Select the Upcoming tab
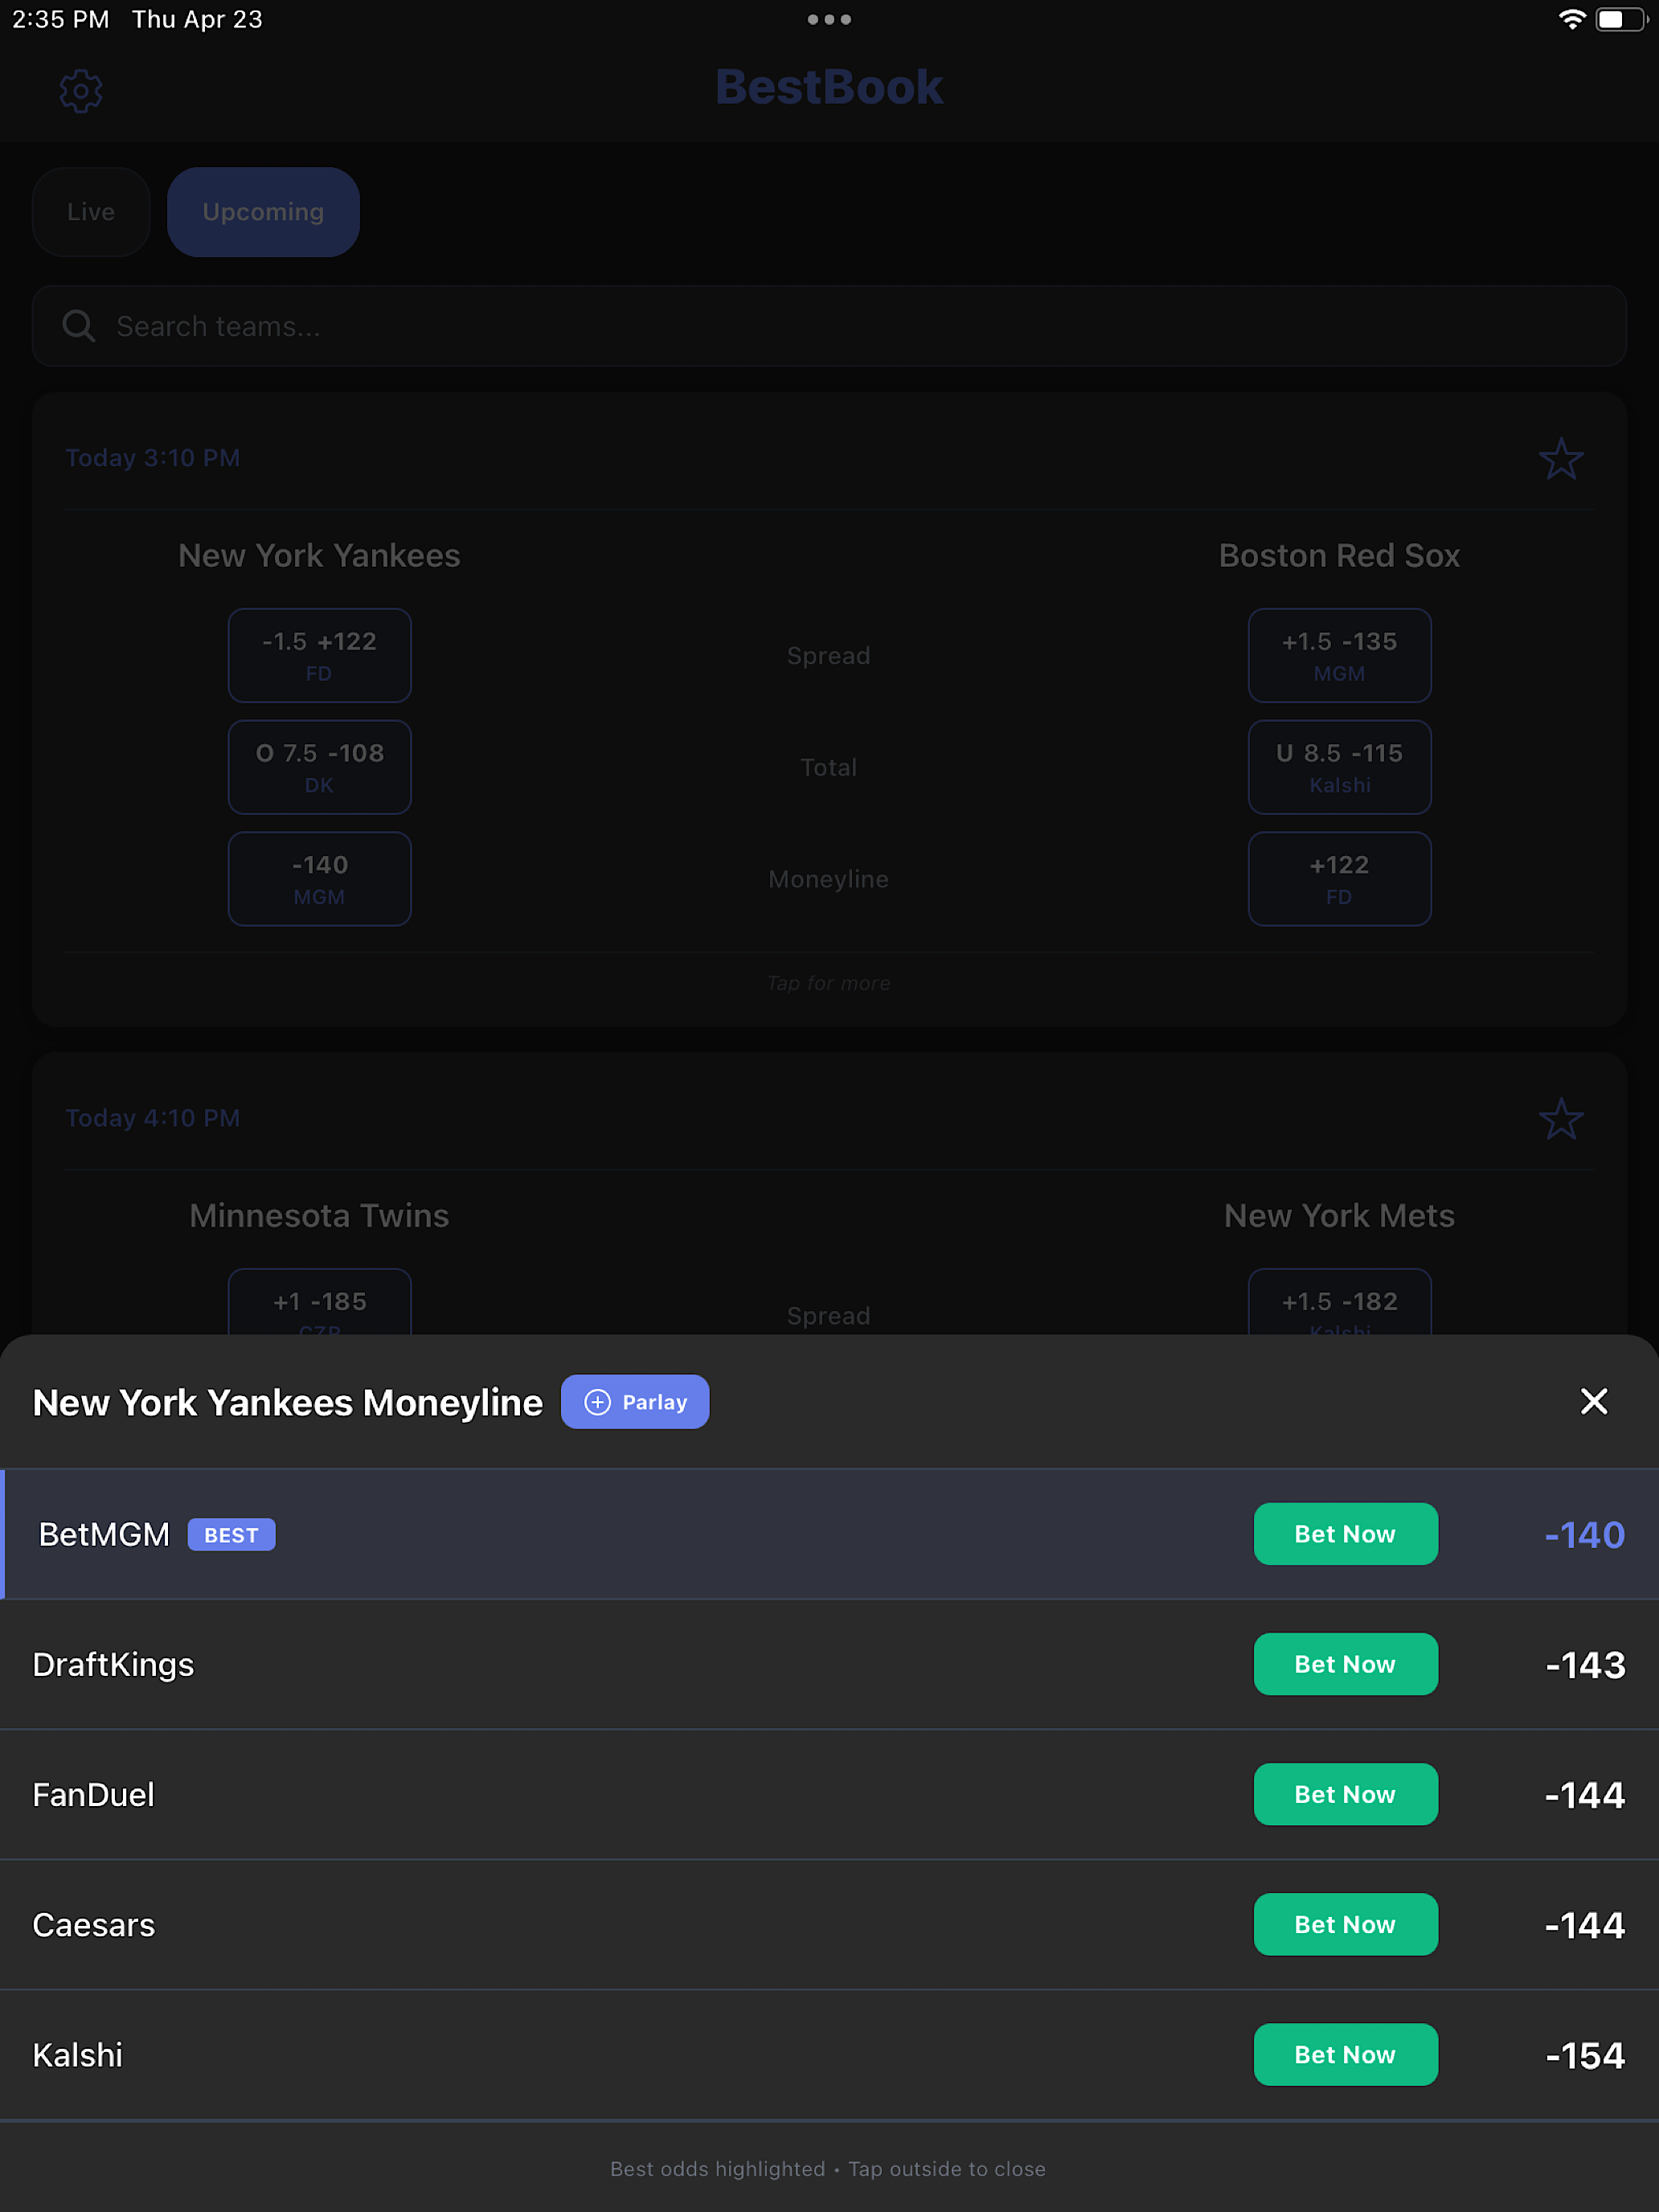Viewport: 1659px width, 2212px height. pos(263,212)
